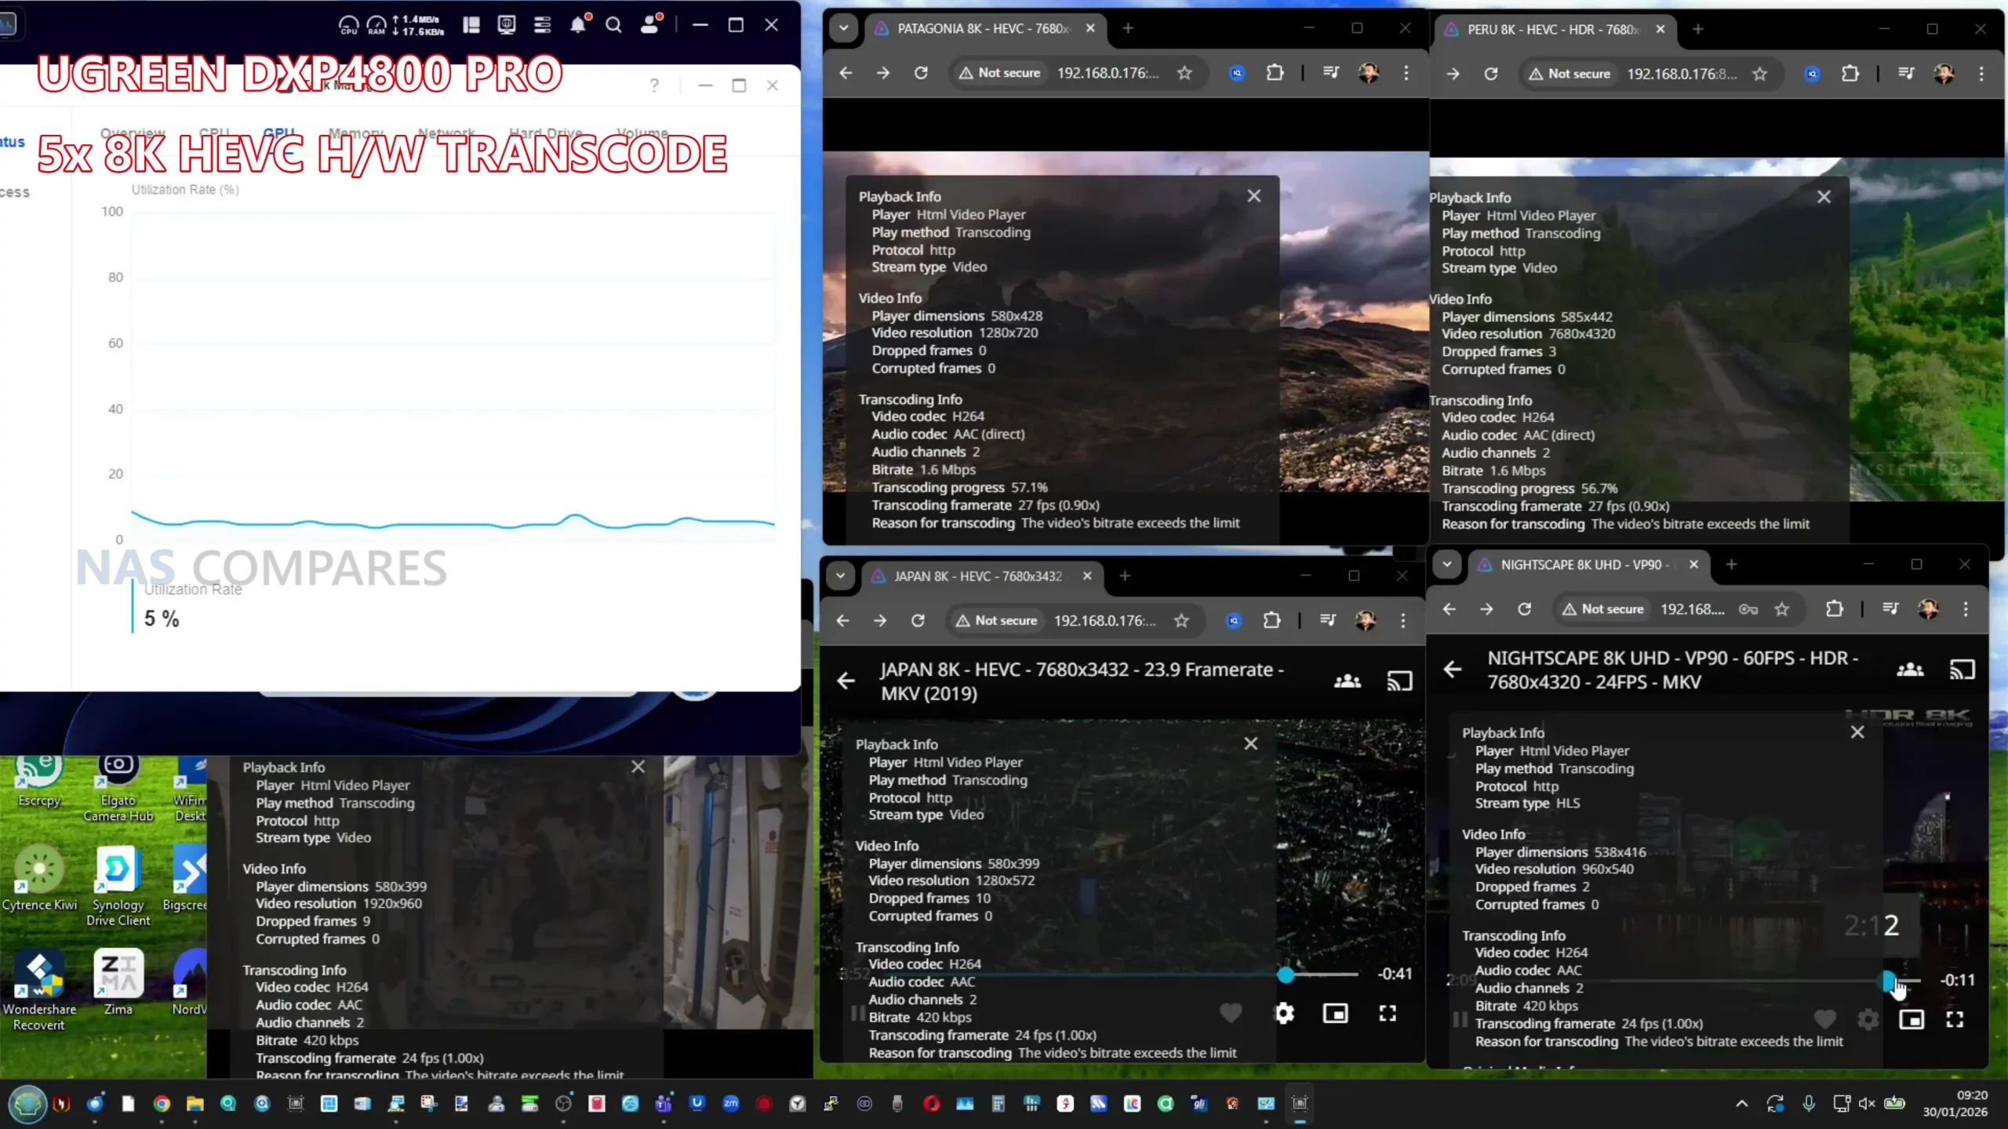2008x1129 pixels.
Task: Click Not secure badge in Japan window
Action: [996, 620]
